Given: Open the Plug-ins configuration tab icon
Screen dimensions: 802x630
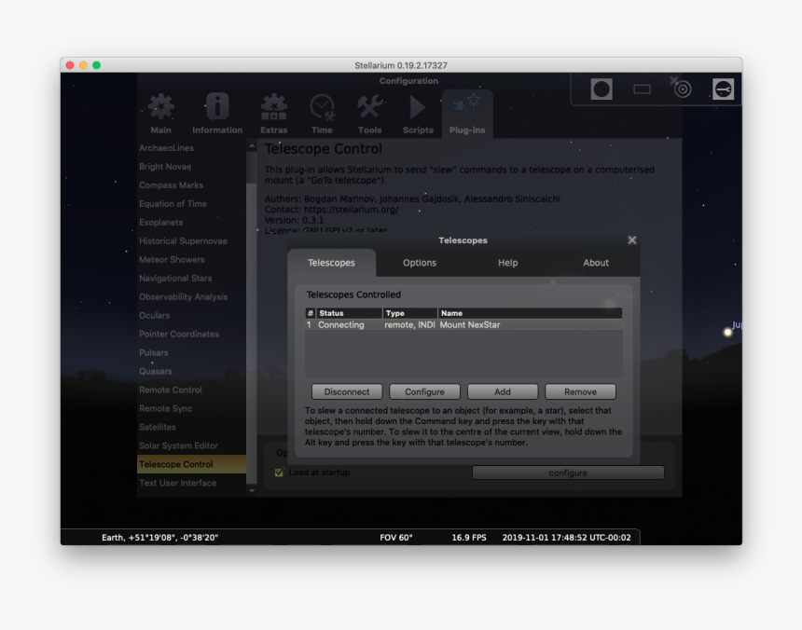Looking at the screenshot, I should pos(466,107).
